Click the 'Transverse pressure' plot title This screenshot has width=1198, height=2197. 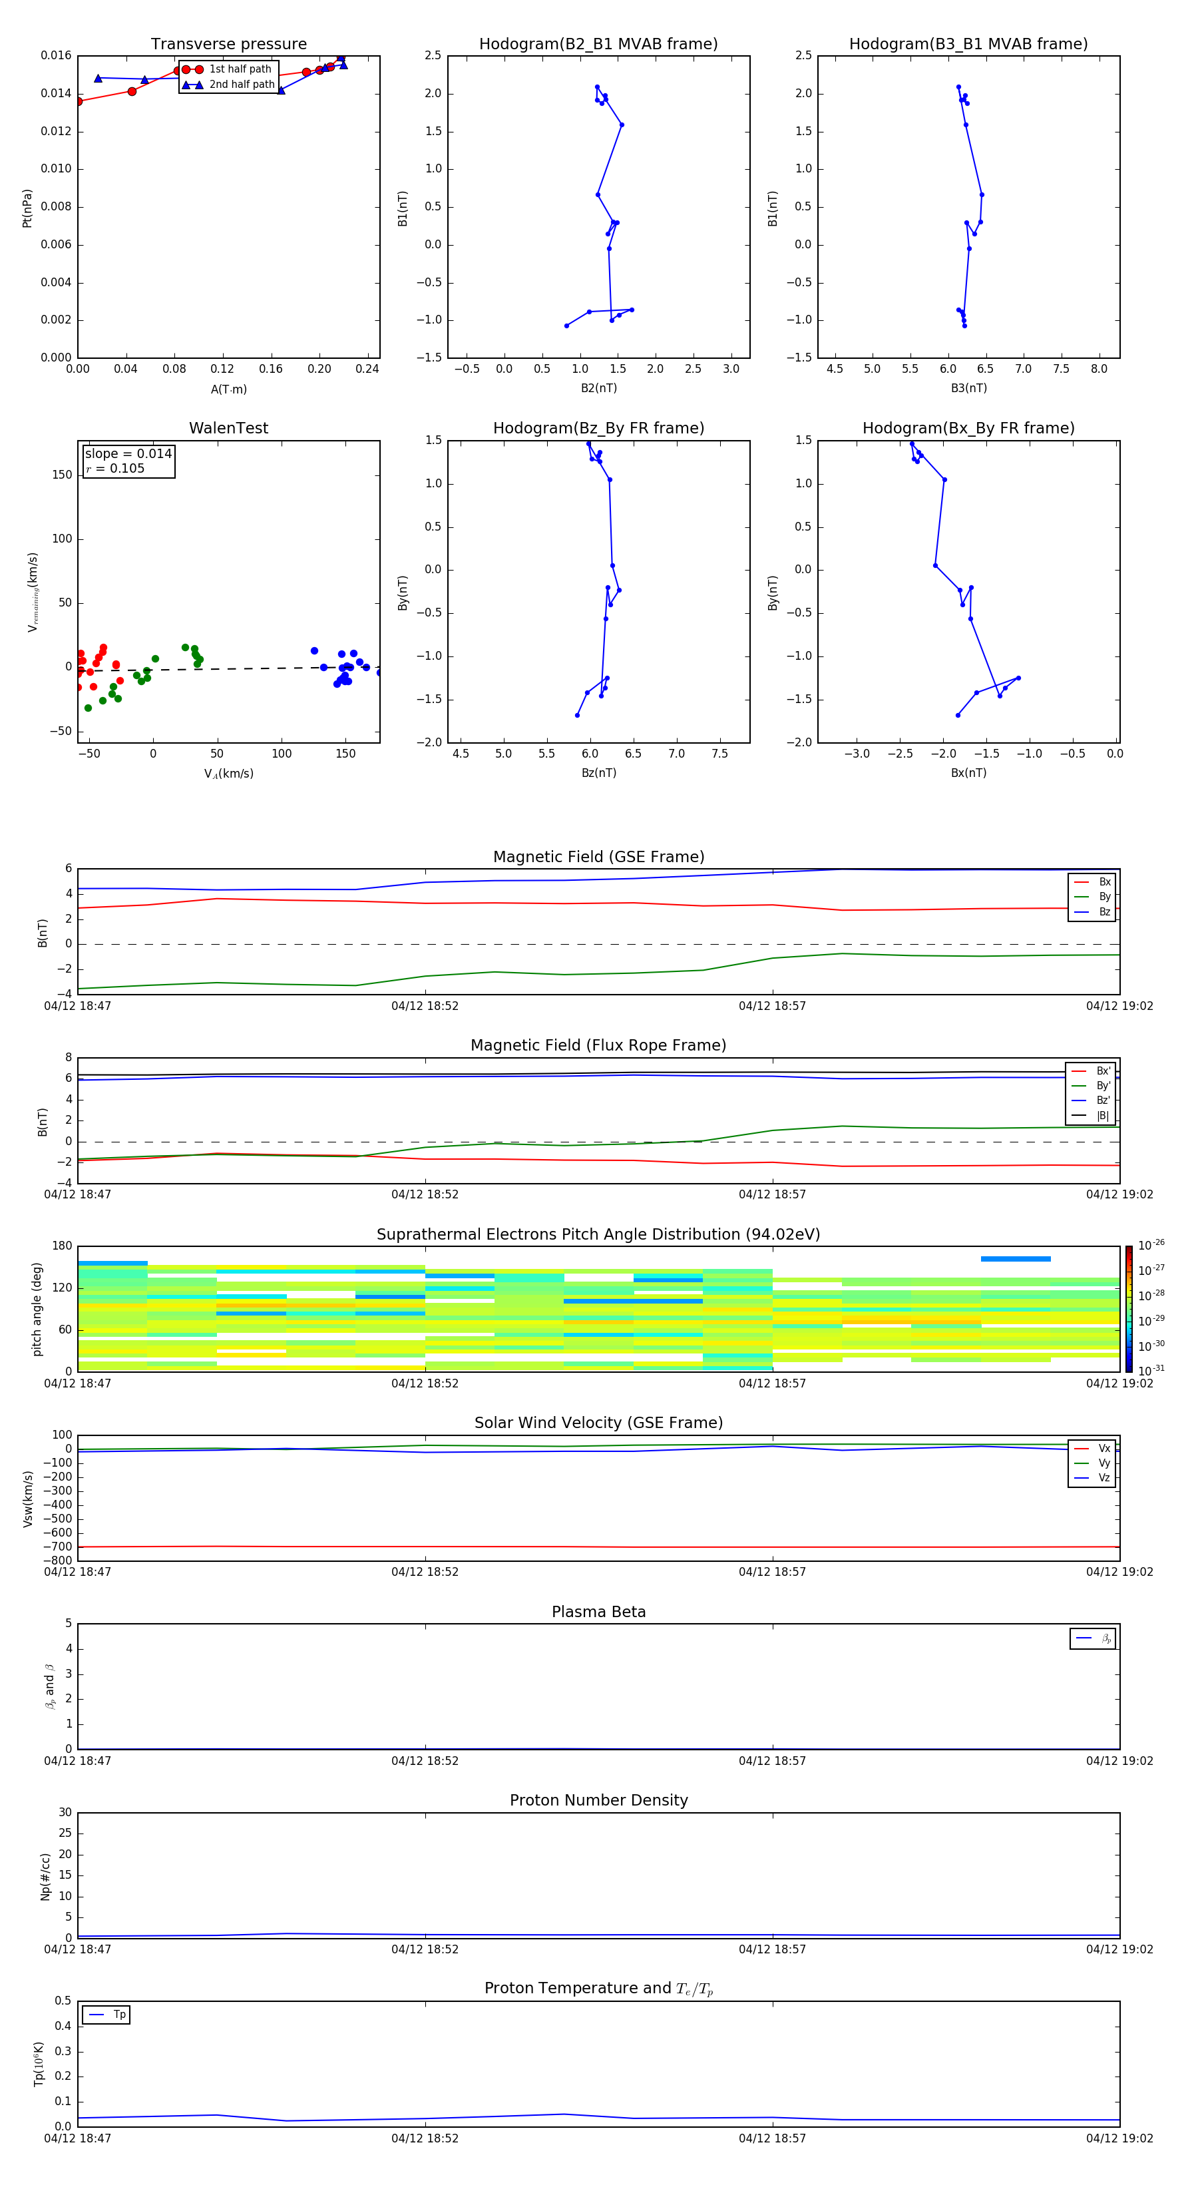click(228, 43)
